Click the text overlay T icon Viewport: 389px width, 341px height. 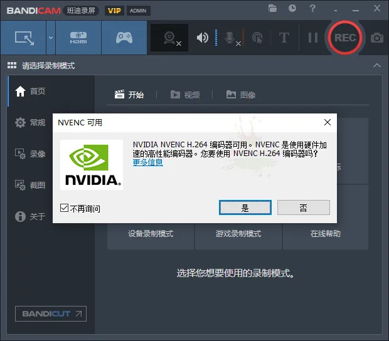pyautogui.click(x=284, y=38)
